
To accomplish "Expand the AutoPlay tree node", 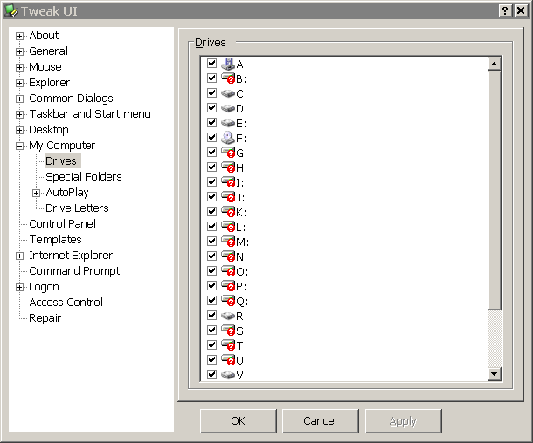I will pyautogui.click(x=36, y=193).
